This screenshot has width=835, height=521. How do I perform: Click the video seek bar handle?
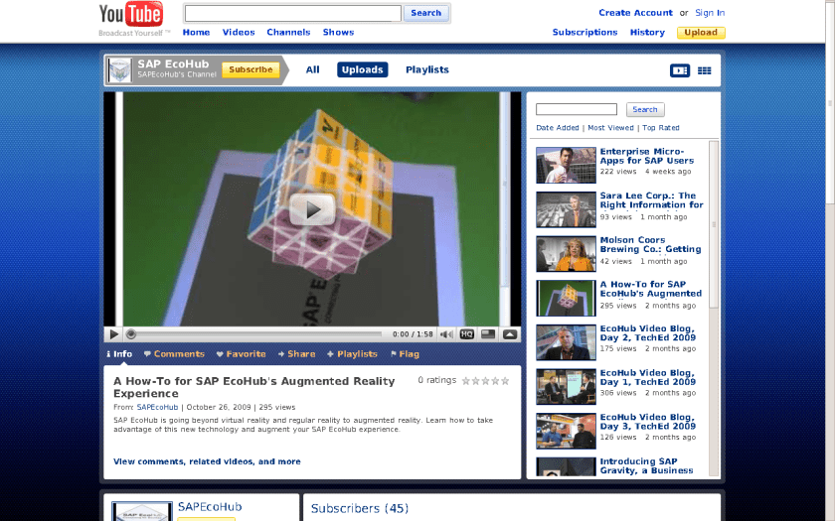click(x=131, y=334)
